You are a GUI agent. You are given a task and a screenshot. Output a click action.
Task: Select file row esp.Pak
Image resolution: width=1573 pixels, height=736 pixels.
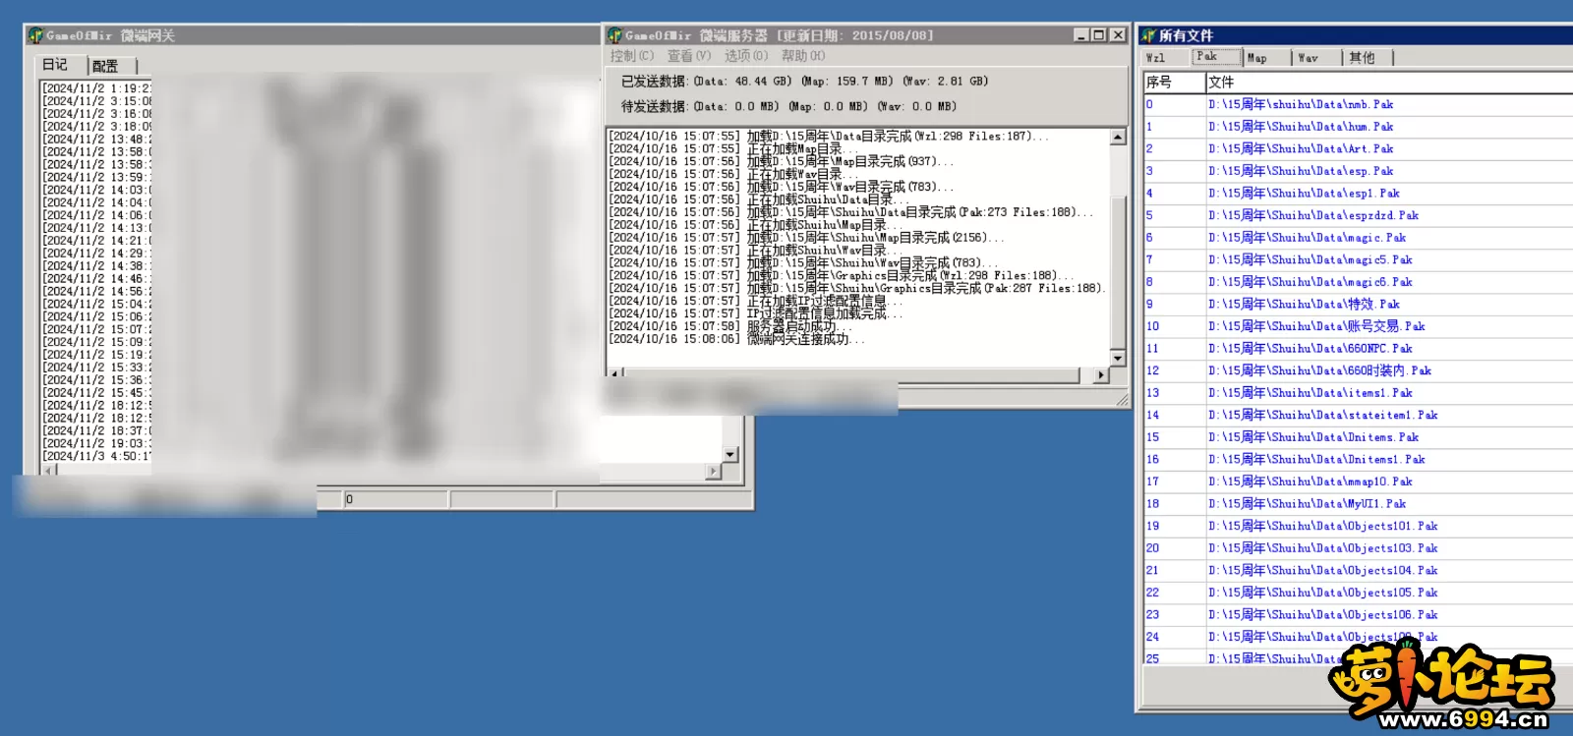click(x=1358, y=171)
